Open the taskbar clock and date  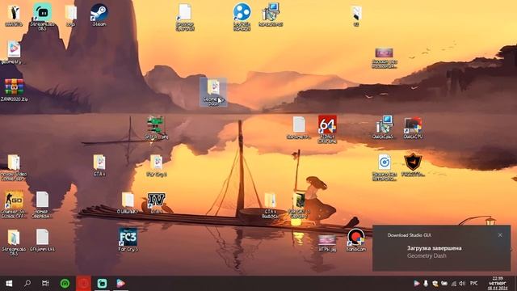[x=498, y=284]
